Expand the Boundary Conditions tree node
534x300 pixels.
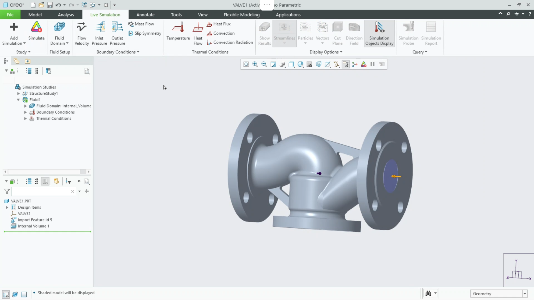25,112
